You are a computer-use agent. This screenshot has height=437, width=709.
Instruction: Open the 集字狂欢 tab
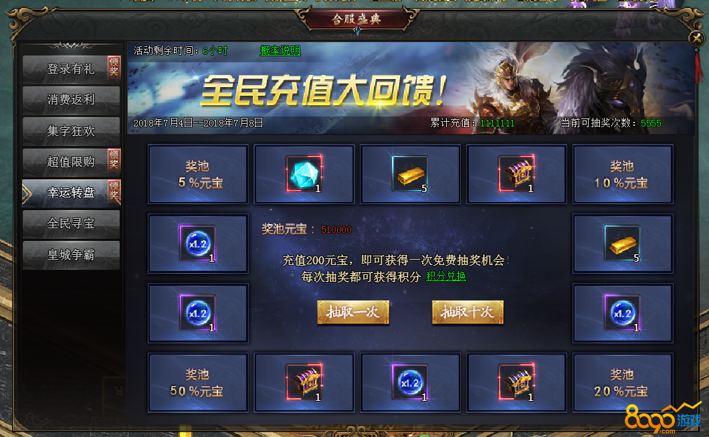pyautogui.click(x=71, y=131)
